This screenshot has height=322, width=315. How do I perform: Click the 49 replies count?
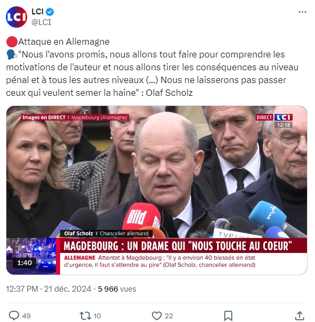tap(26, 316)
